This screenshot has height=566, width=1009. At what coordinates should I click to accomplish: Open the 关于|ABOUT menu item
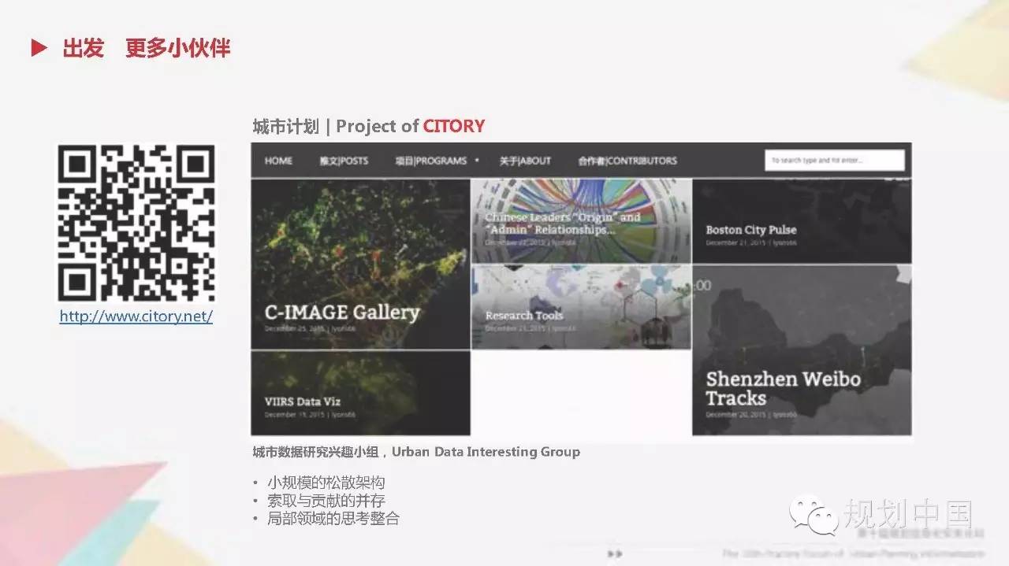click(x=525, y=161)
